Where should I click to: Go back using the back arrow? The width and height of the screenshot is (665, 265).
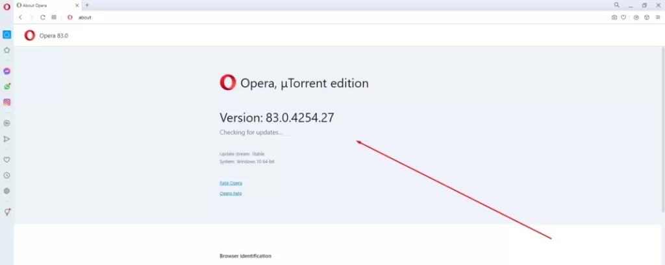(x=20, y=17)
